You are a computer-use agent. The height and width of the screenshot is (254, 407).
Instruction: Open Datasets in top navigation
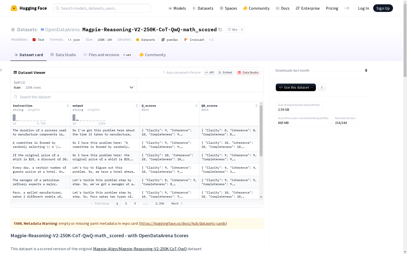click(203, 8)
